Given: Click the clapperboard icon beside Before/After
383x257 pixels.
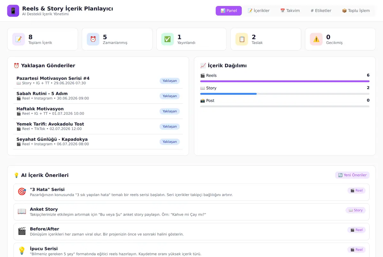Looking at the screenshot, I should (22, 231).
